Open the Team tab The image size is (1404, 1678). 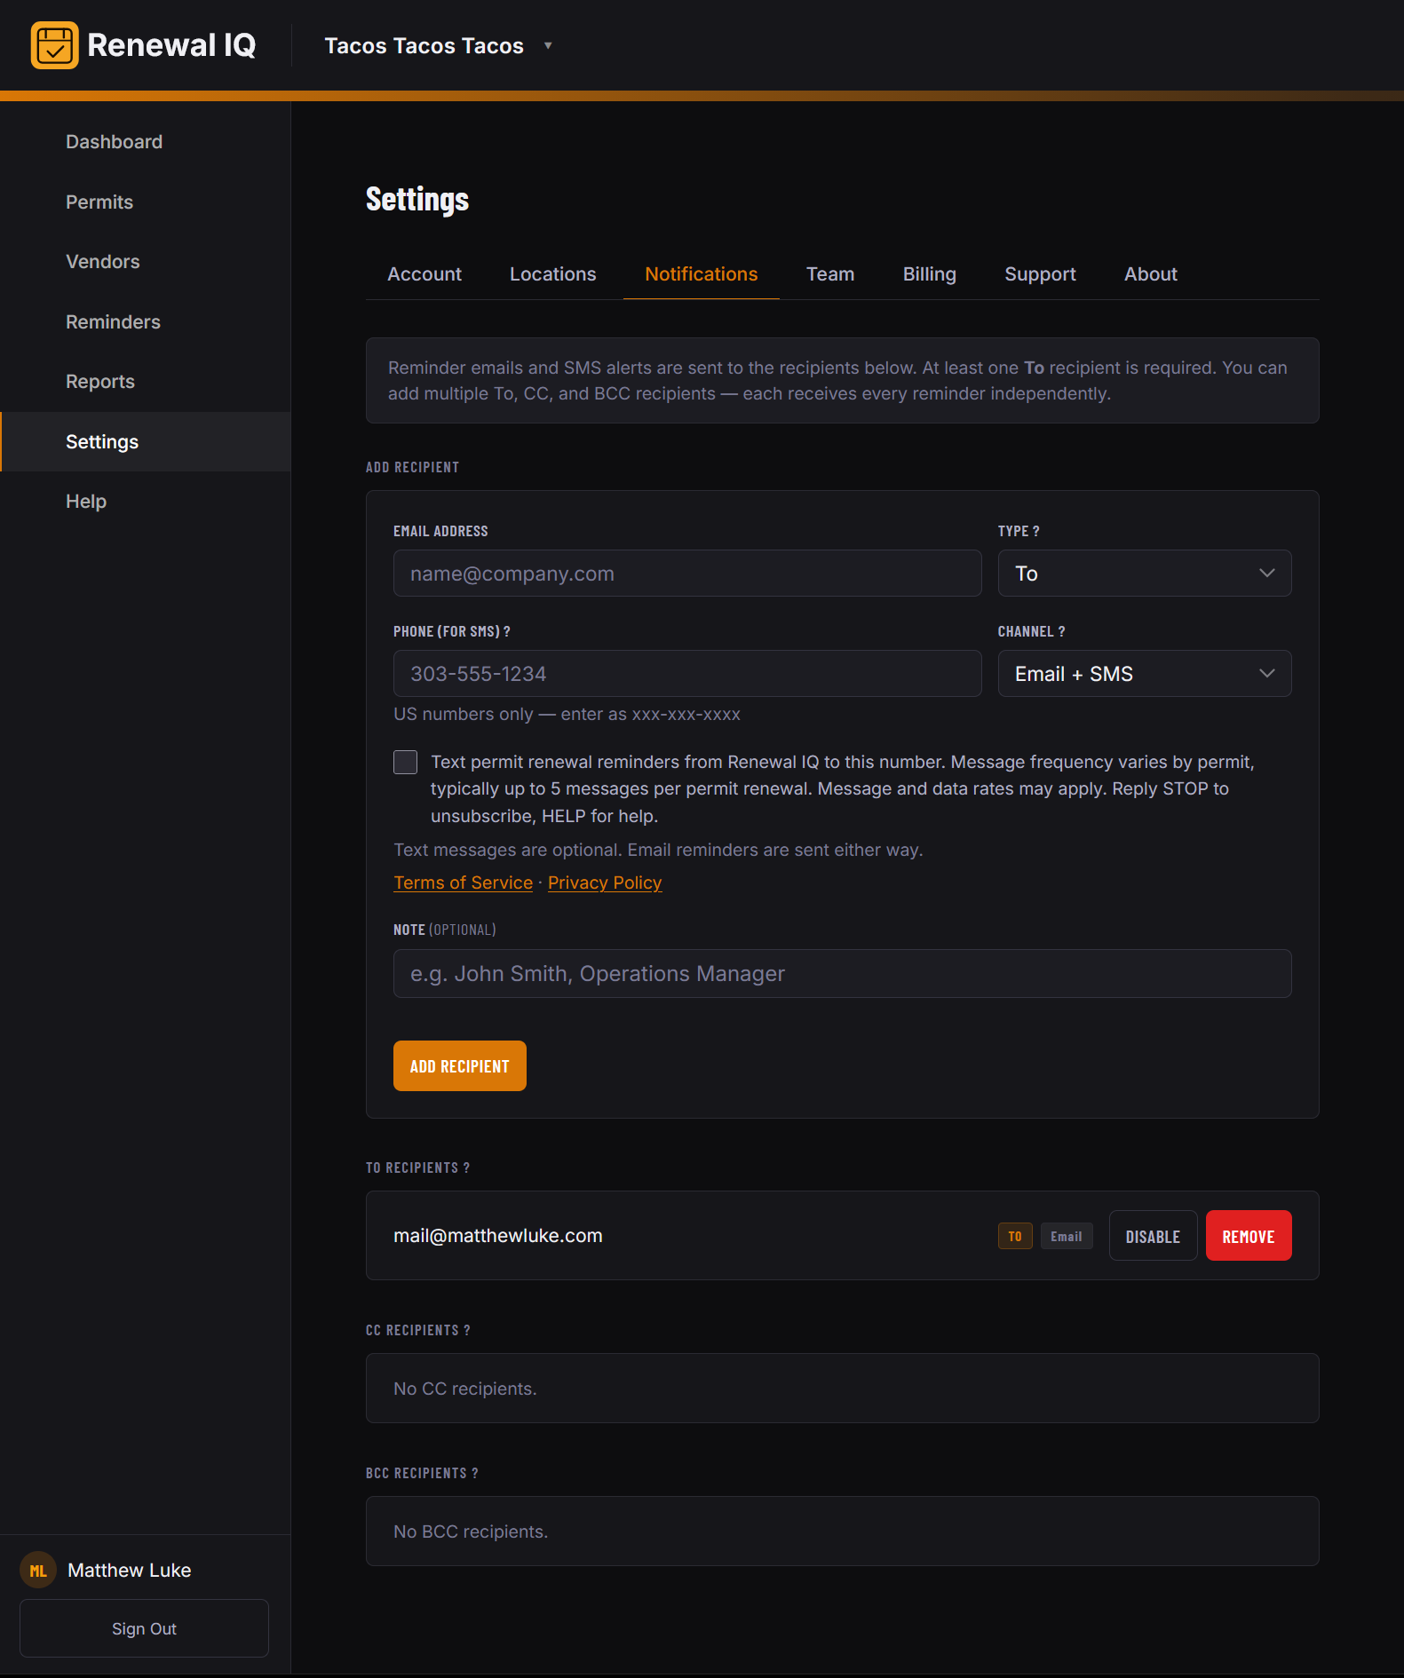(829, 274)
